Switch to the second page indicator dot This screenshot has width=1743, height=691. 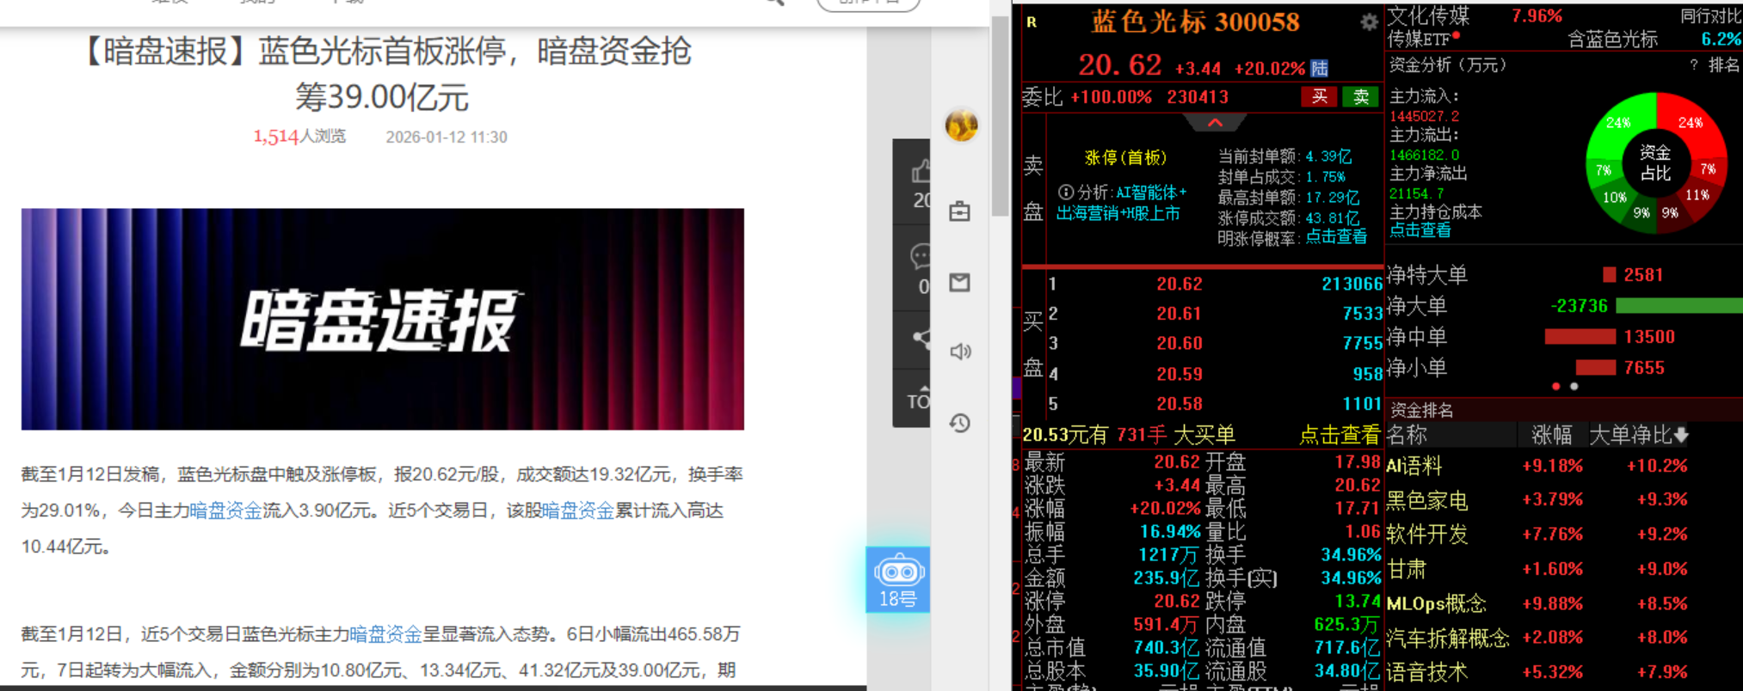[x=1574, y=387]
